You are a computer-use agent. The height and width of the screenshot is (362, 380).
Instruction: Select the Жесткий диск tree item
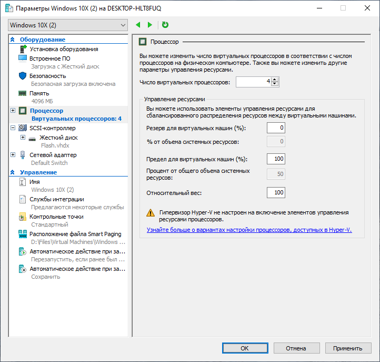click(x=58, y=138)
